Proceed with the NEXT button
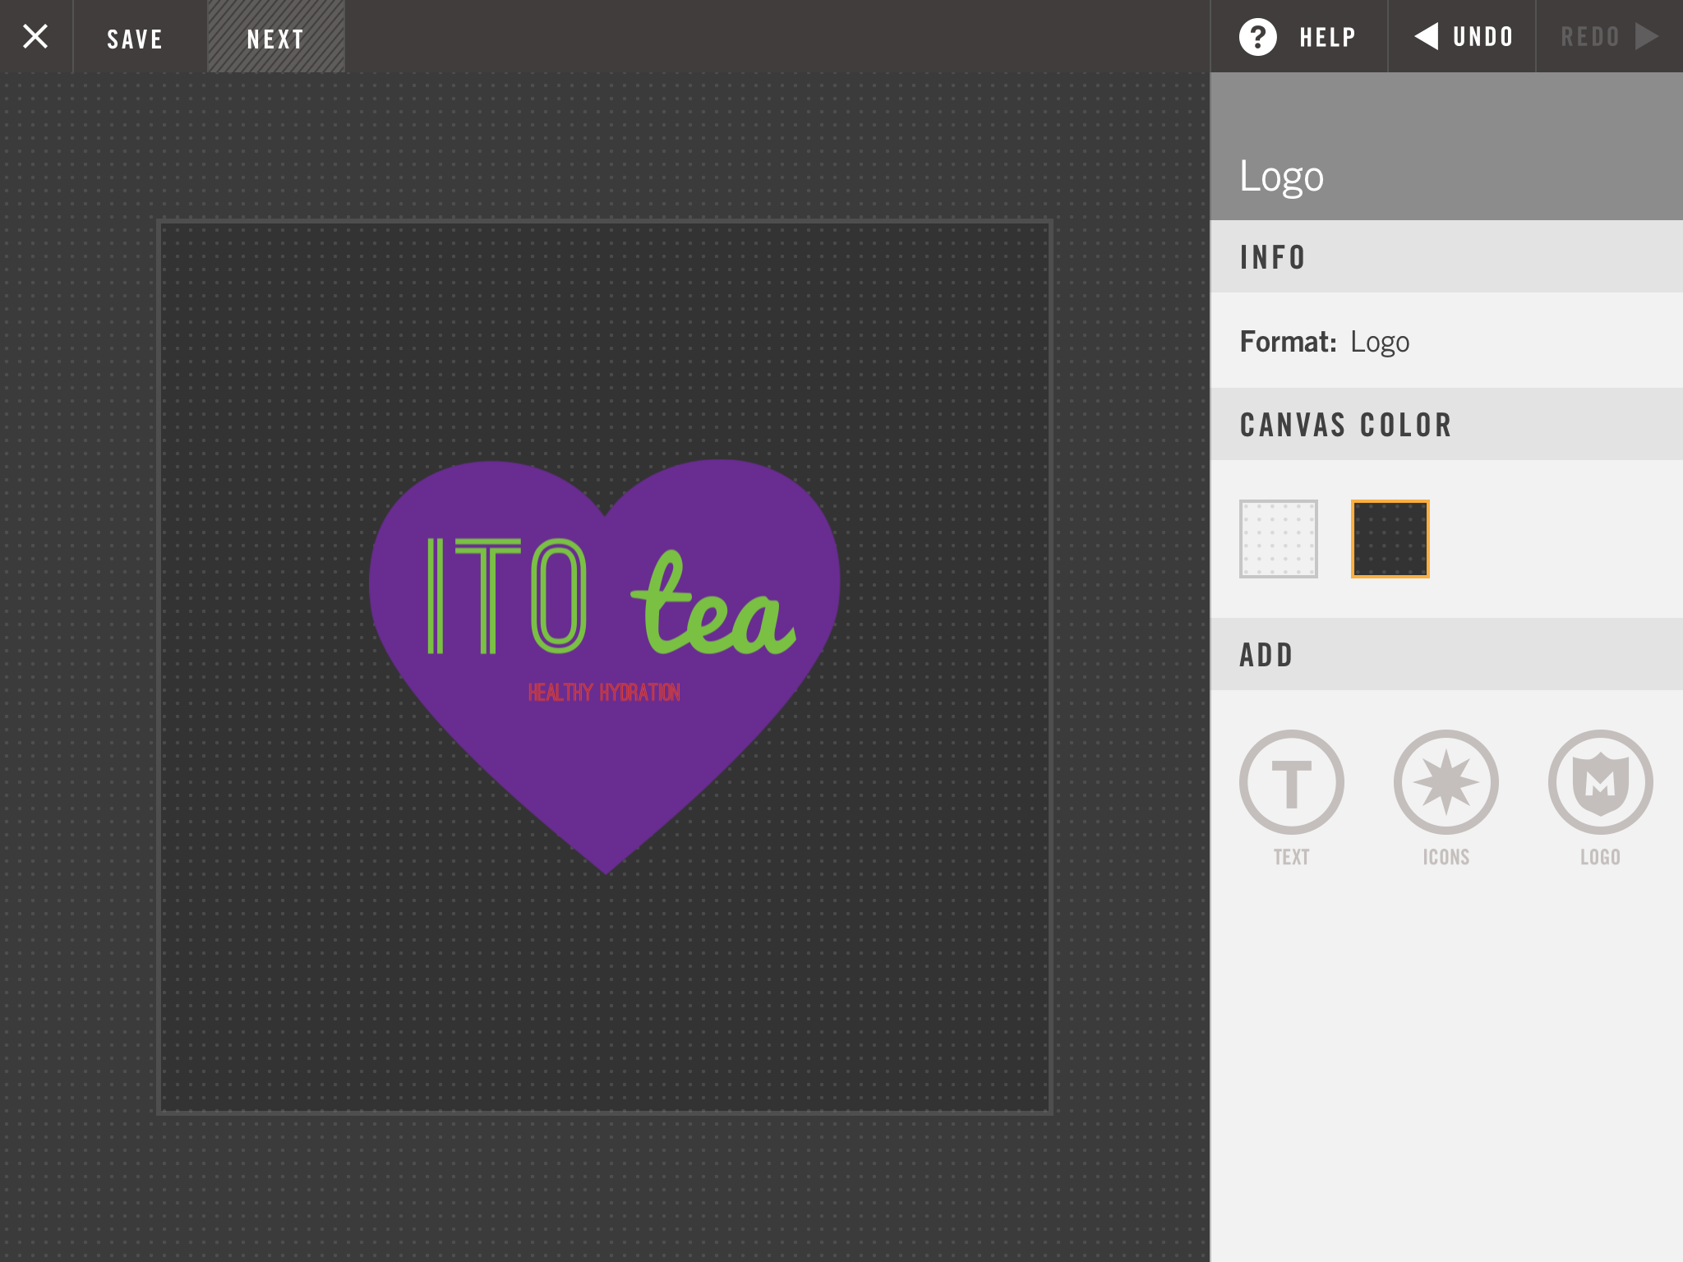Image resolution: width=1683 pixels, height=1262 pixels. 275,39
